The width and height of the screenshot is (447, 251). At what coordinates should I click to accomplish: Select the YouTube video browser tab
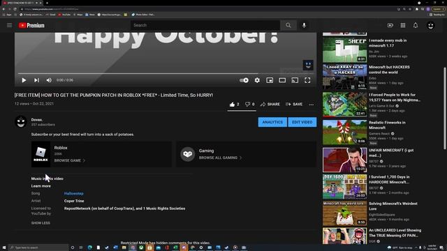(22, 3)
